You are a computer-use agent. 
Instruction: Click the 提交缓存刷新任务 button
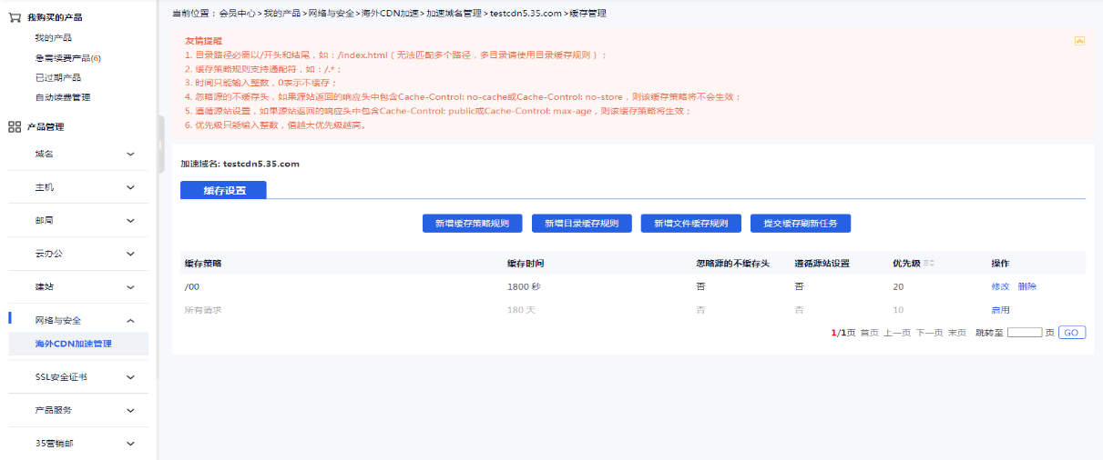[800, 224]
